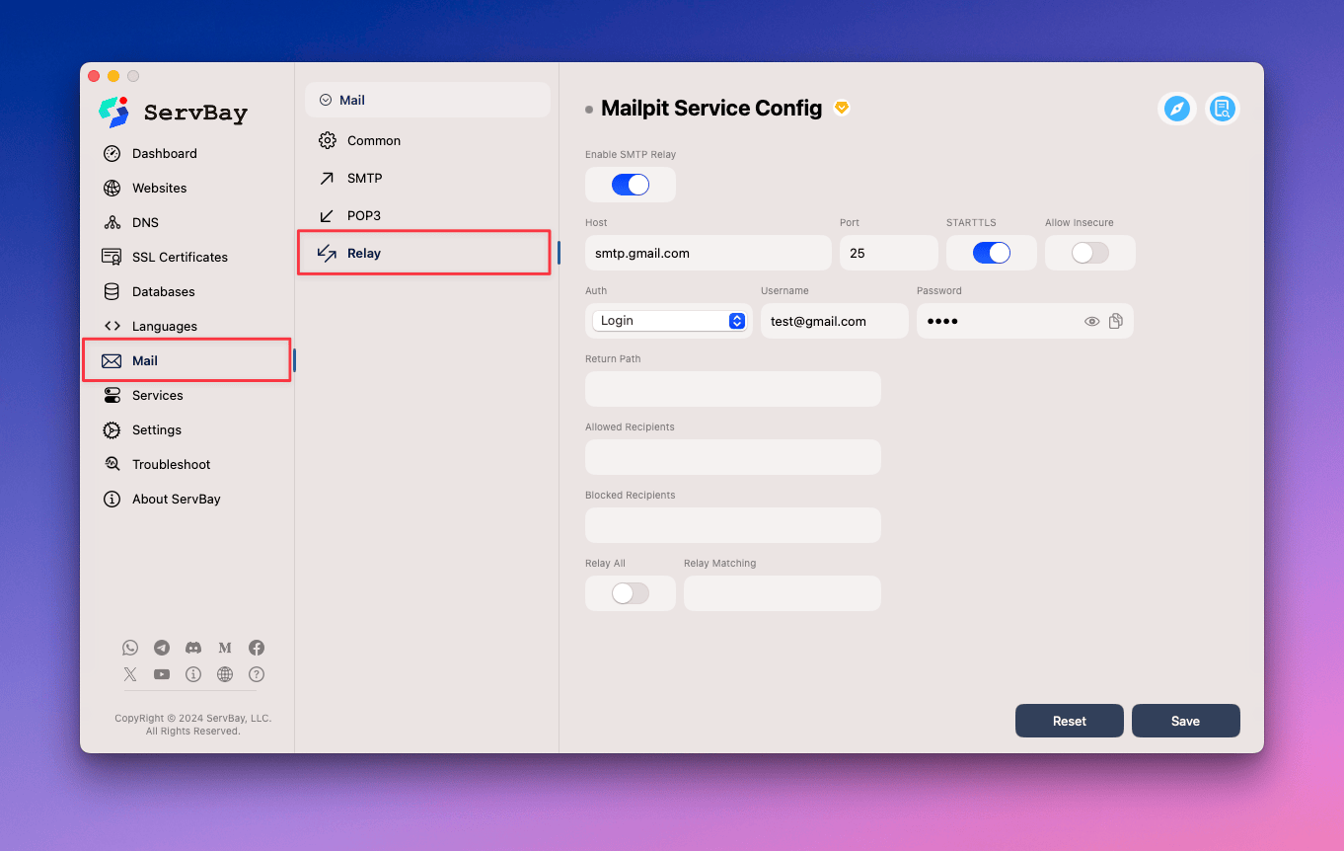Enable Allow Insecure connections
This screenshot has height=851, width=1344.
click(1089, 253)
